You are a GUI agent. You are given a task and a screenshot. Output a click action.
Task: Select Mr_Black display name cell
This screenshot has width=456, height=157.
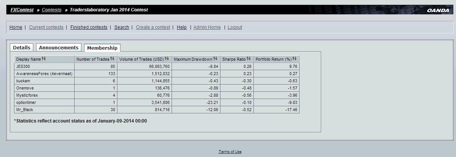[x=44, y=110]
